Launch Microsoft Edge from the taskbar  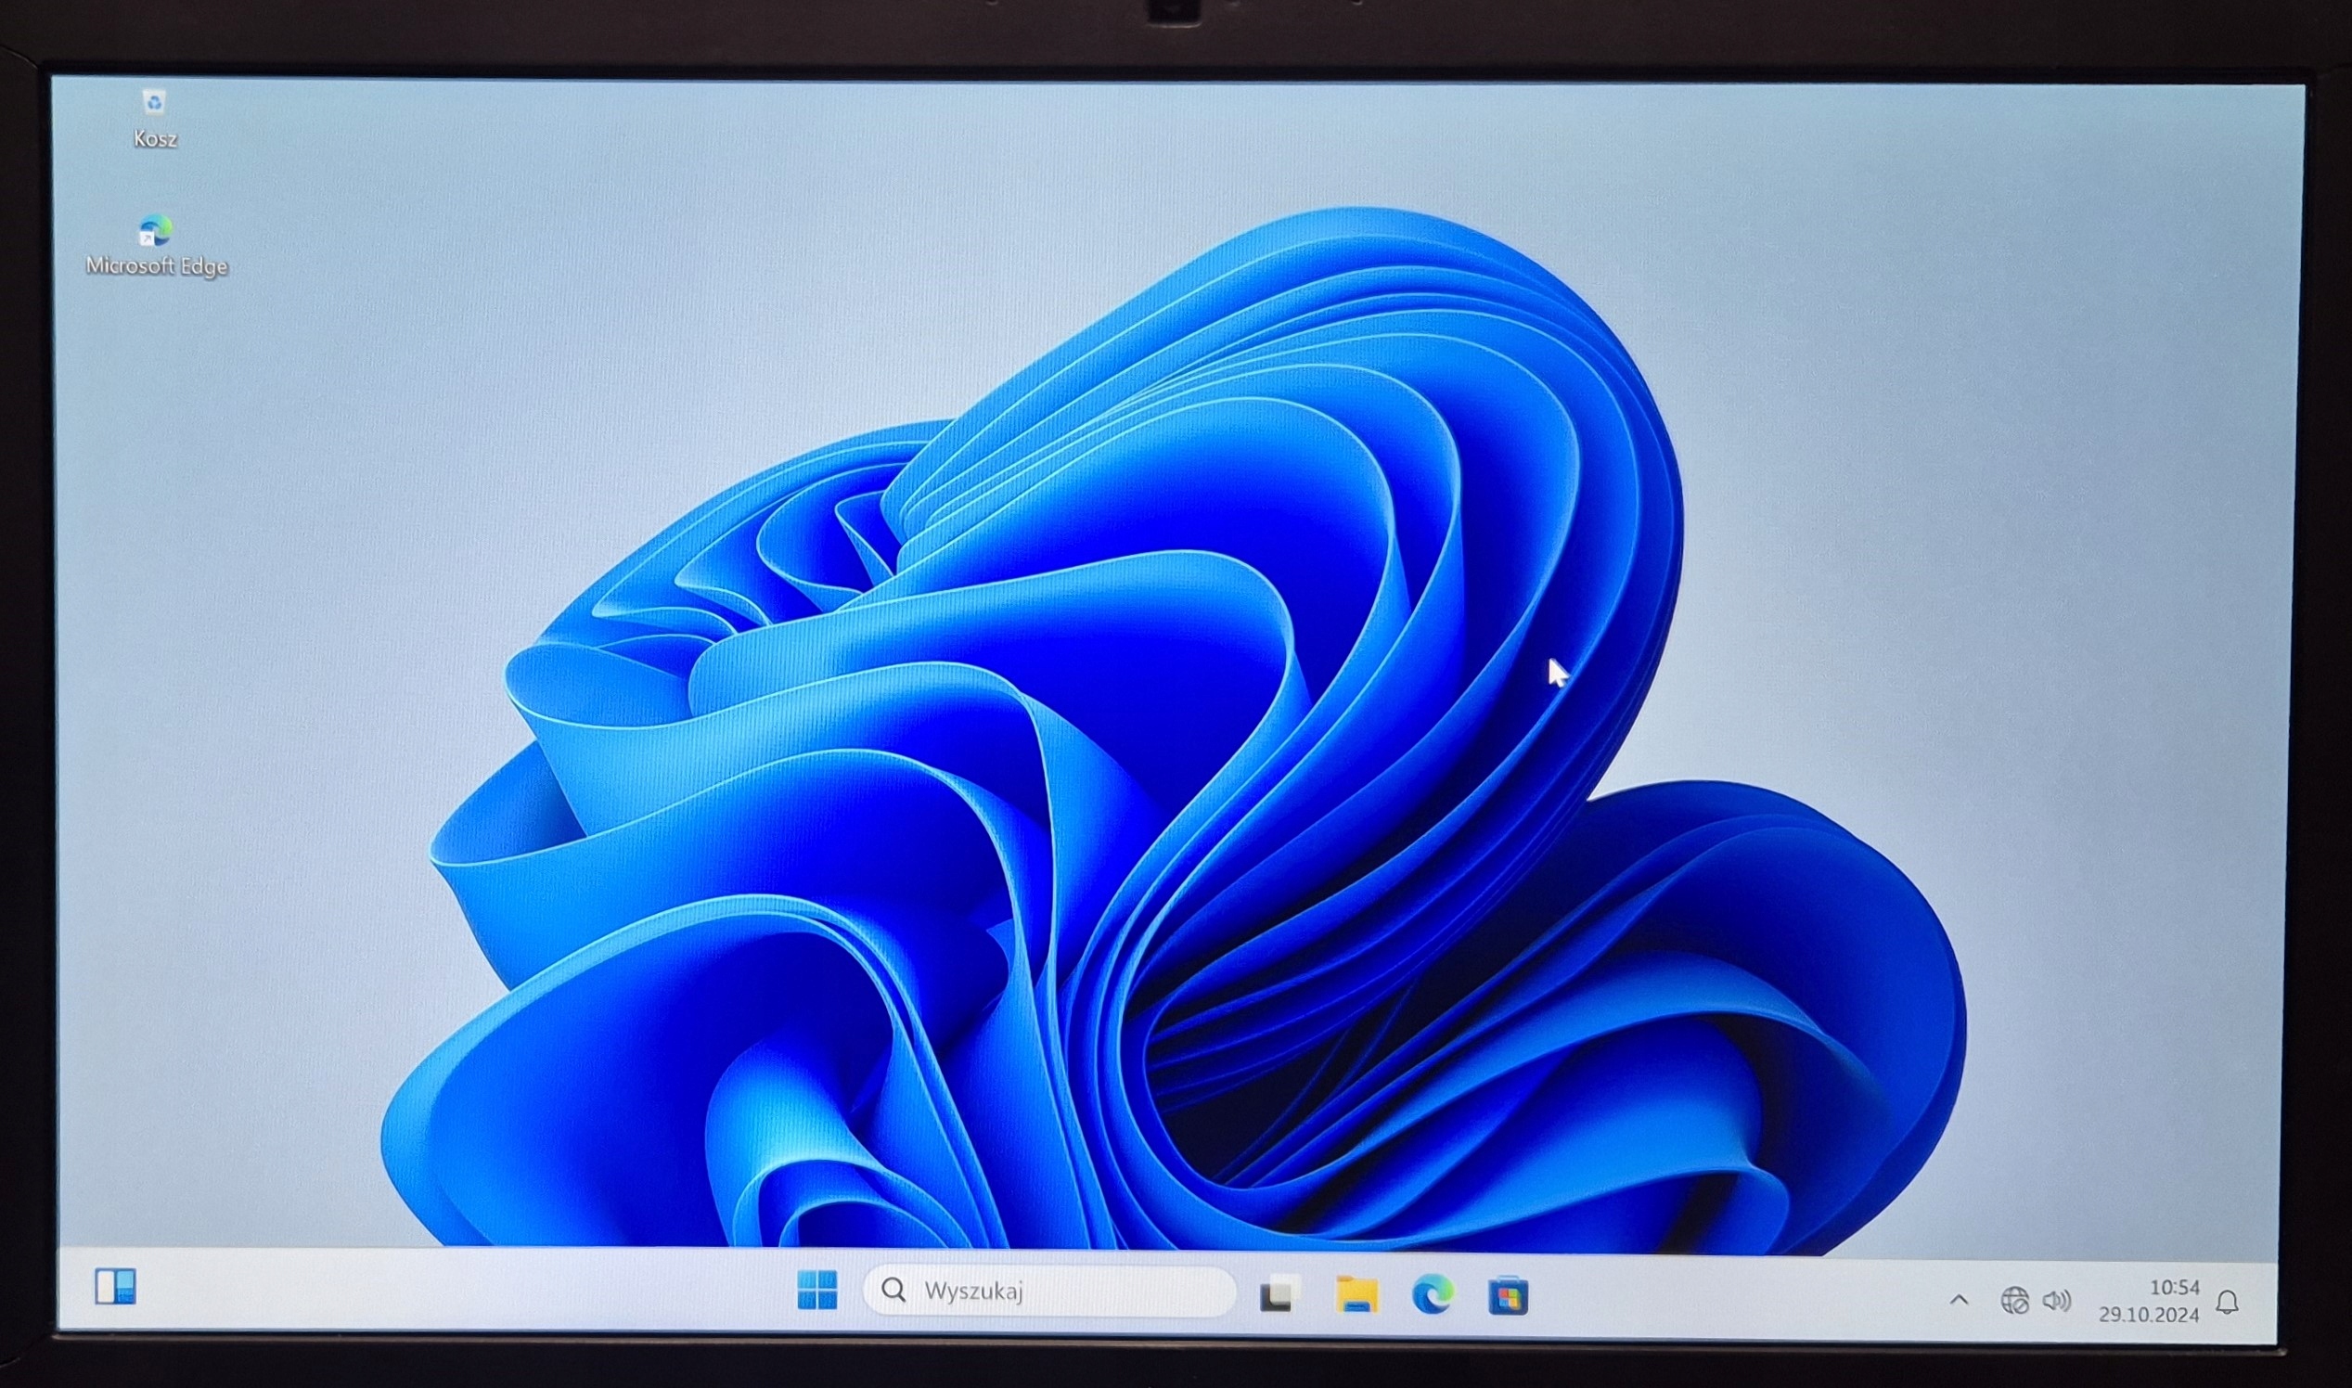pyautogui.click(x=1432, y=1295)
